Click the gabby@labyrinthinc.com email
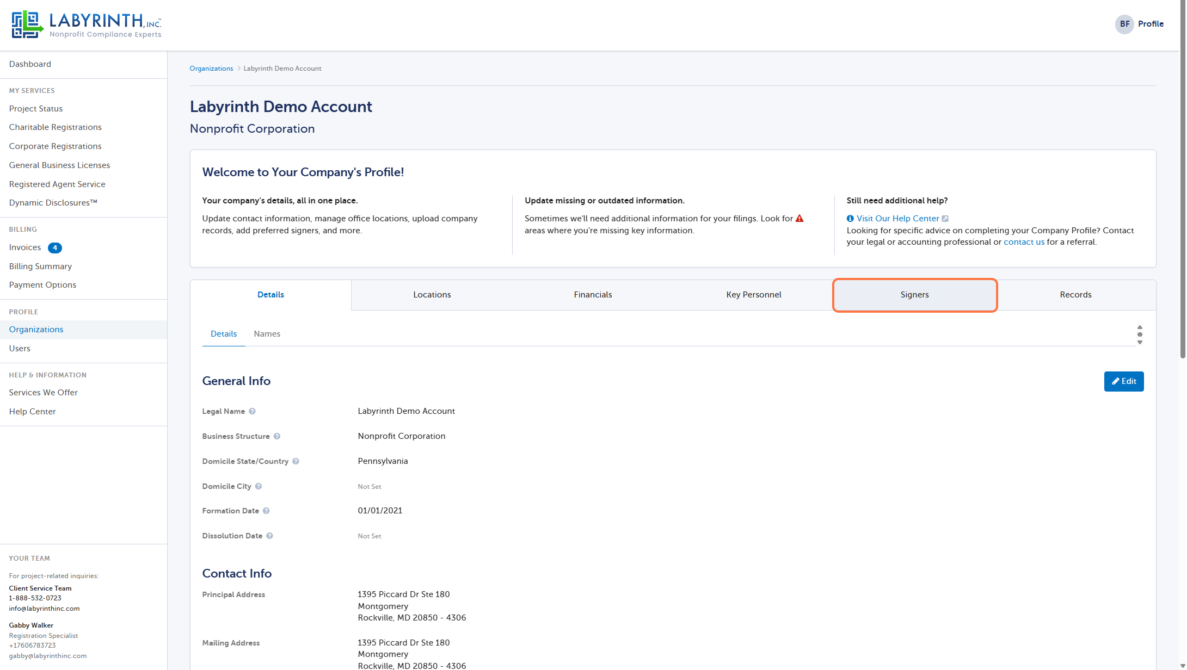The image size is (1187, 670). tap(48, 656)
